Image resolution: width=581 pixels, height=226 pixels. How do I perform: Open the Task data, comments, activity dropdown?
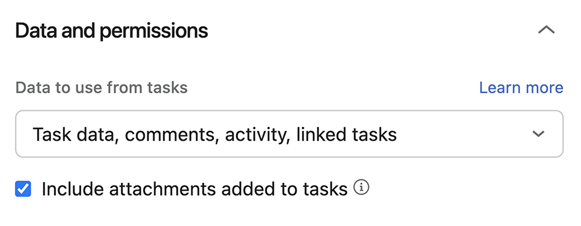click(289, 134)
